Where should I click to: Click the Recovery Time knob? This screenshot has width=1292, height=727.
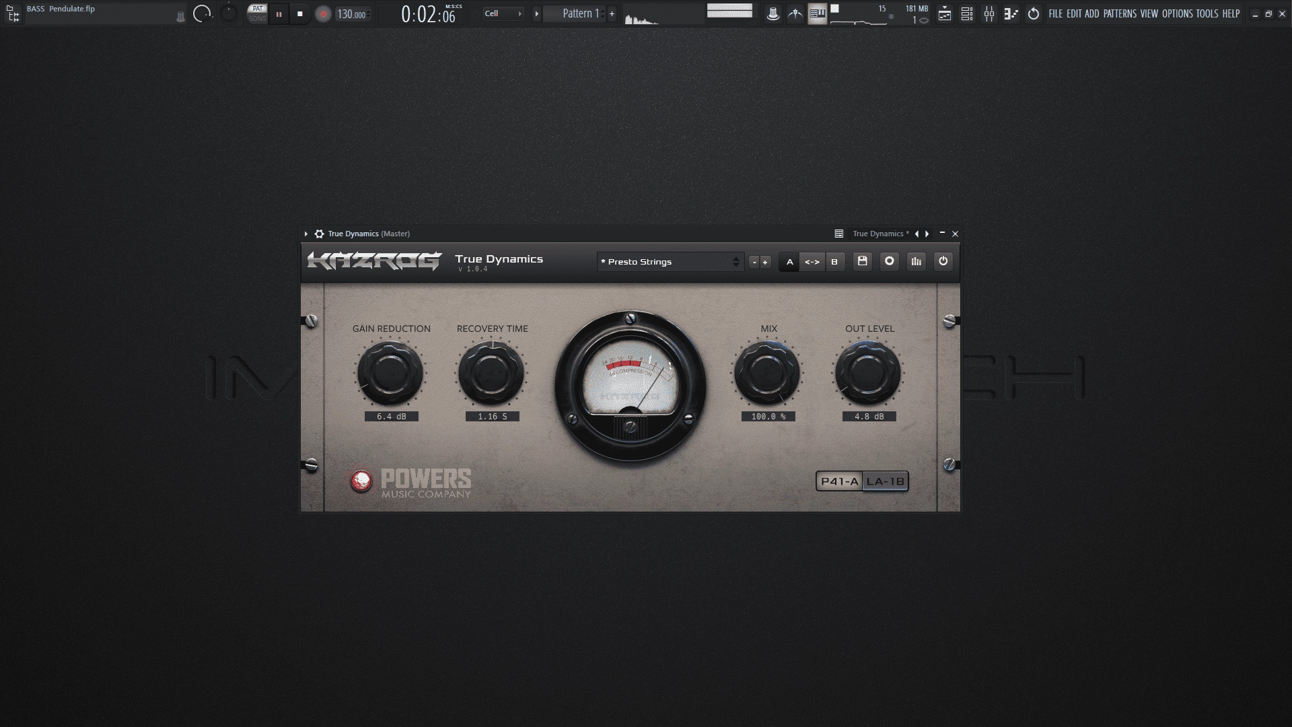[x=491, y=373]
